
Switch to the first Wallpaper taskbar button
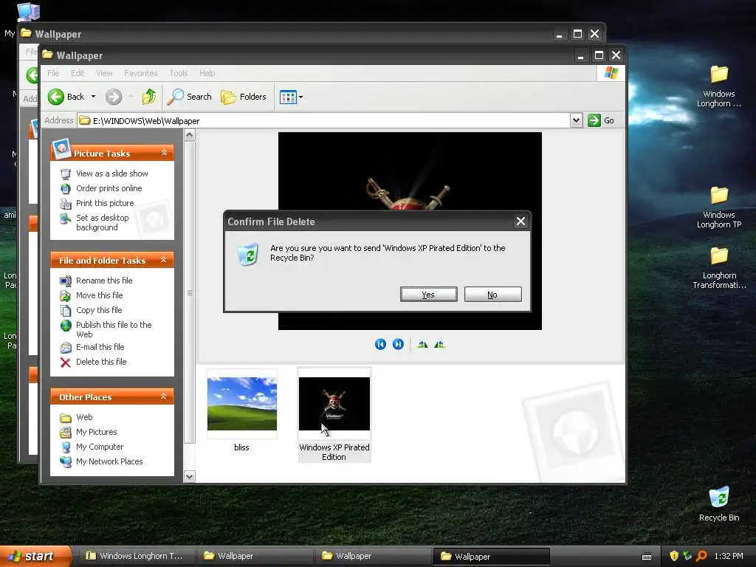255,556
